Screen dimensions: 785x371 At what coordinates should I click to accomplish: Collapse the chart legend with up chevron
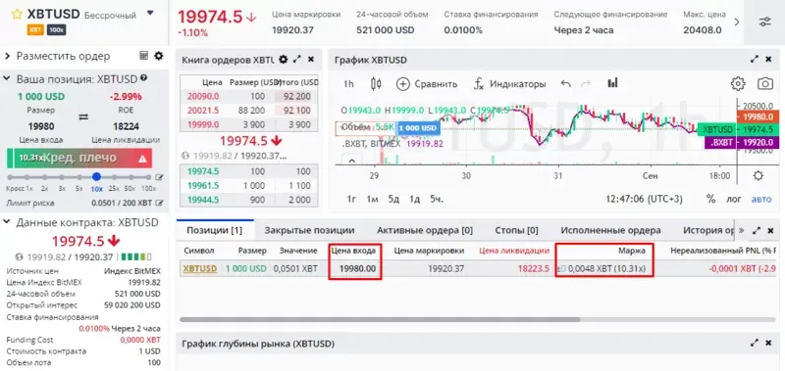coord(351,161)
